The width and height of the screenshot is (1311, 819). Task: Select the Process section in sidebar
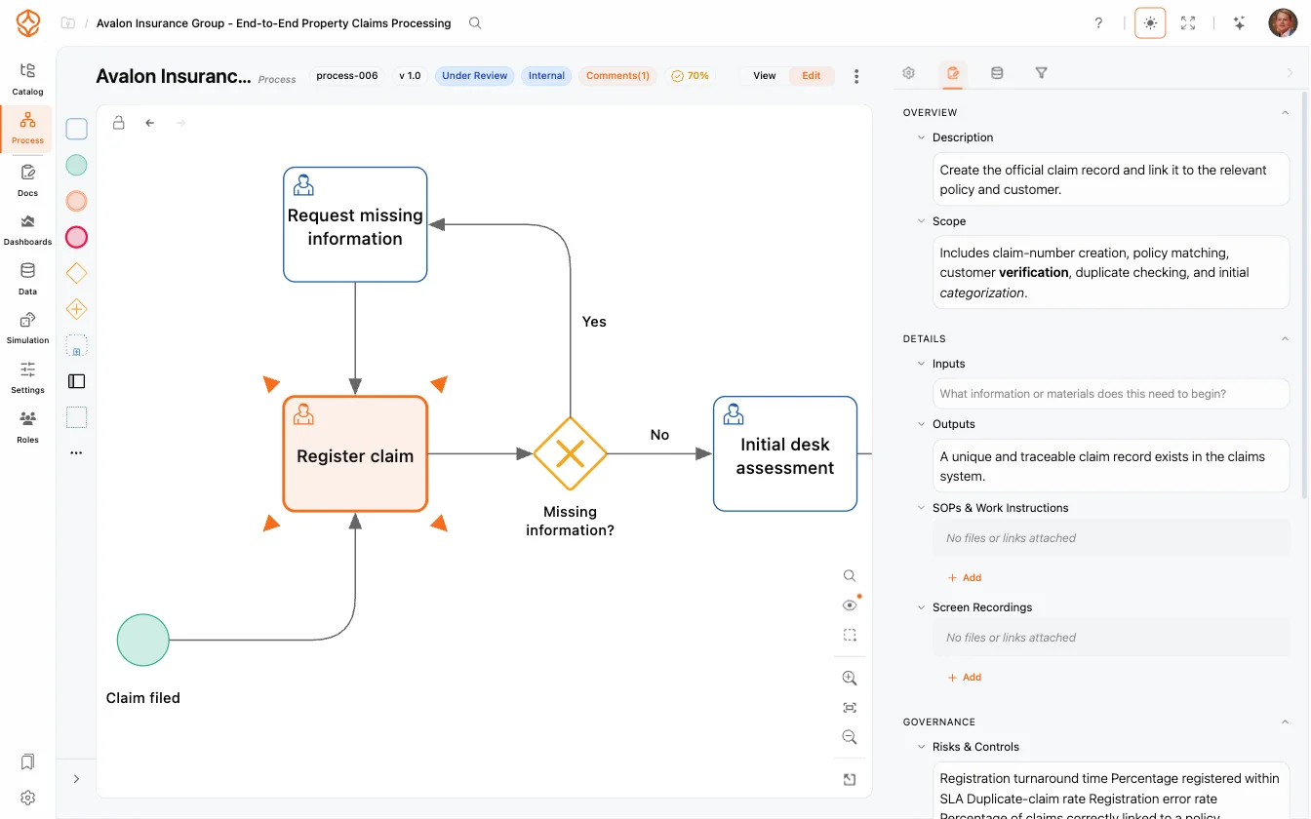(x=27, y=129)
